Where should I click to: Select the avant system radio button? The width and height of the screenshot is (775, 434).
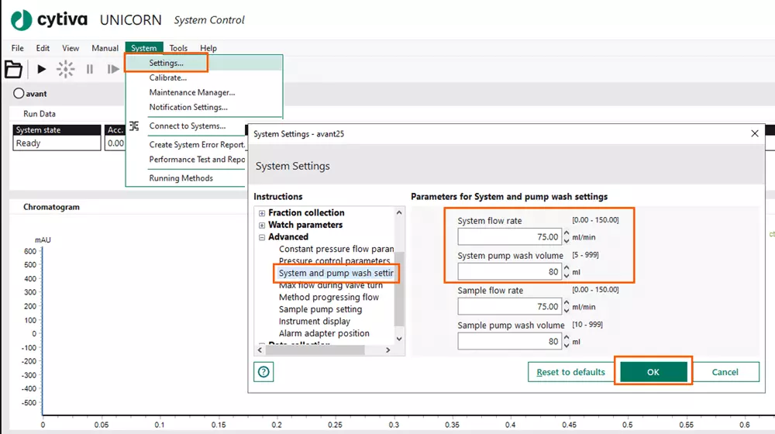coord(19,94)
